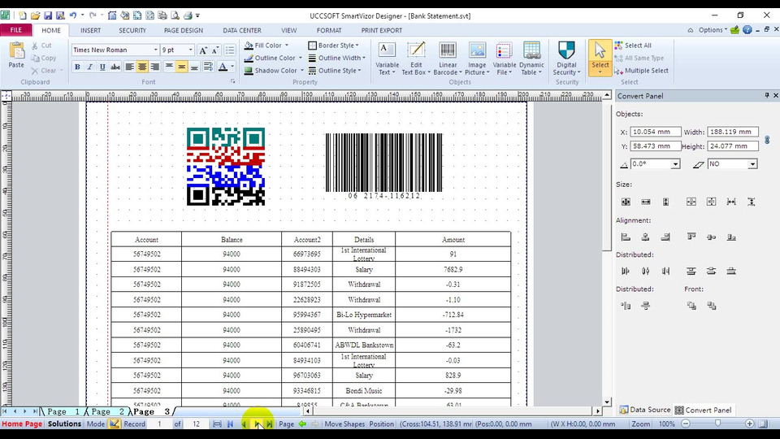This screenshot has width=780, height=439.
Task: Align text right
Action: 154,67
